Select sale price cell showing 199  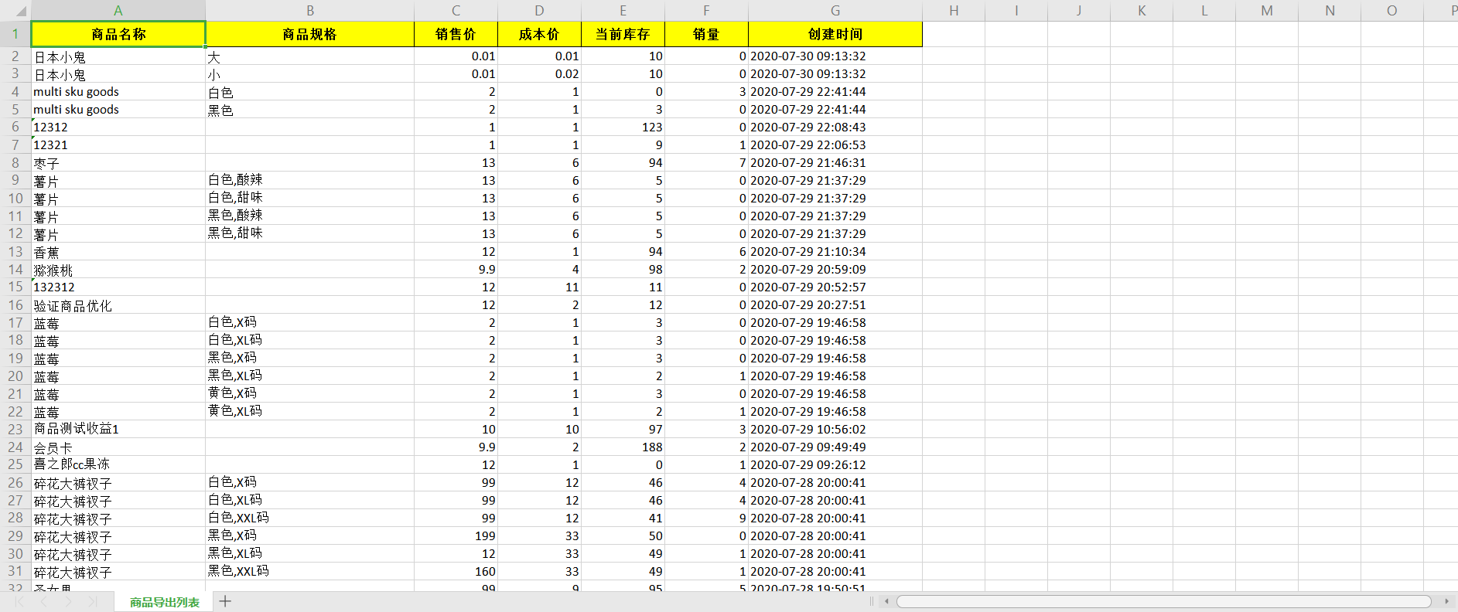[456, 535]
